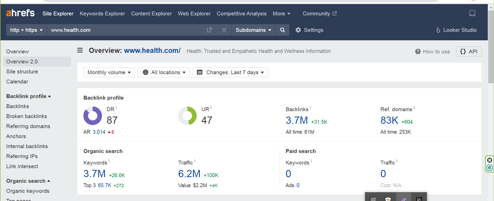Click the How to use help icon
The height and width of the screenshot is (201, 494).
(x=418, y=52)
